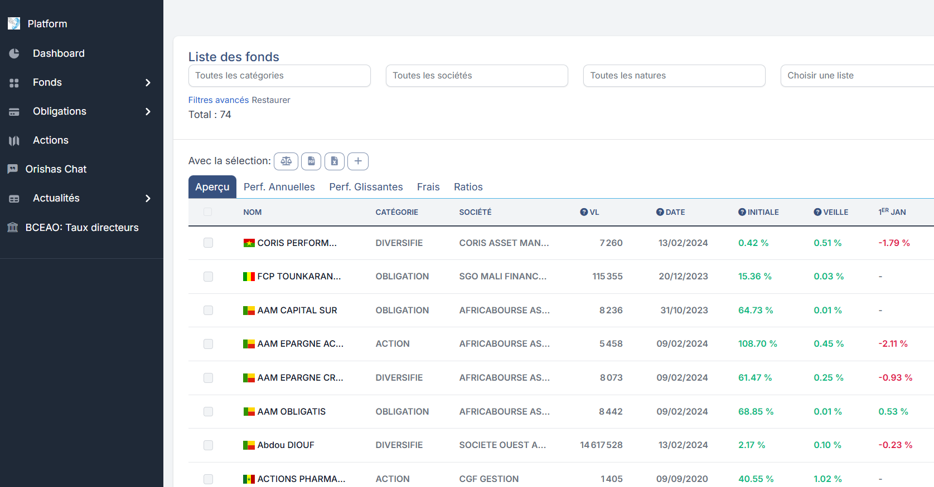Switch to the Perf. Glissantes tab
This screenshot has height=487, width=934.
366,187
